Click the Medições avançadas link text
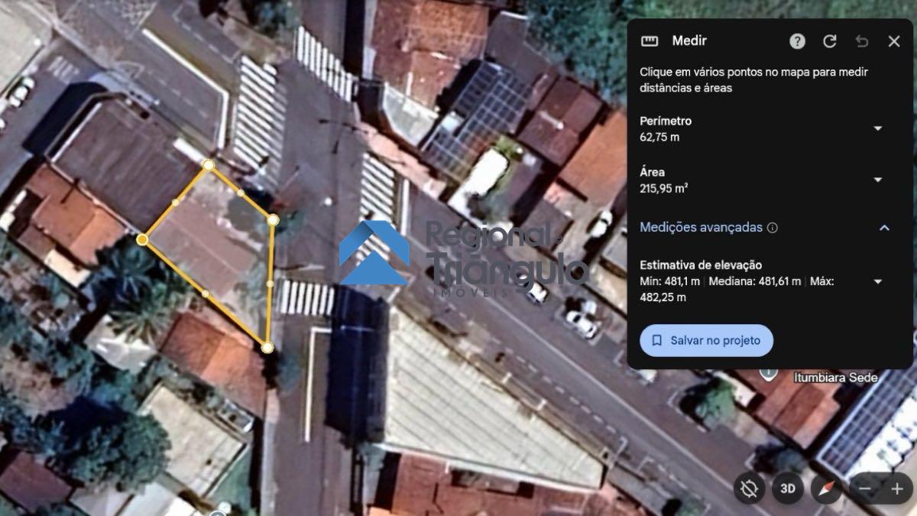 tap(701, 228)
